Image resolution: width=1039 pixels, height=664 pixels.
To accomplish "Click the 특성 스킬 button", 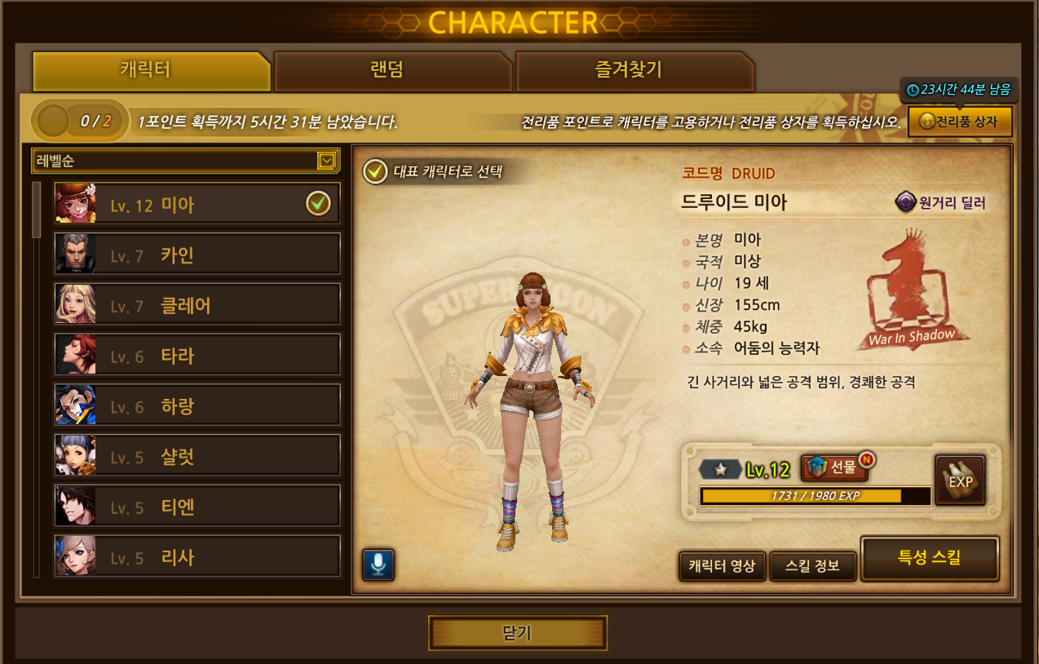I will [930, 559].
